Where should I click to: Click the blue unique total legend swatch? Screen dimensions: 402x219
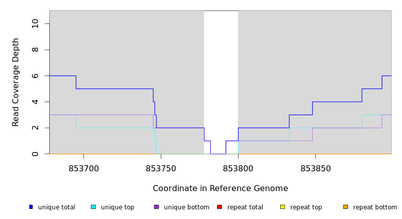point(31,207)
